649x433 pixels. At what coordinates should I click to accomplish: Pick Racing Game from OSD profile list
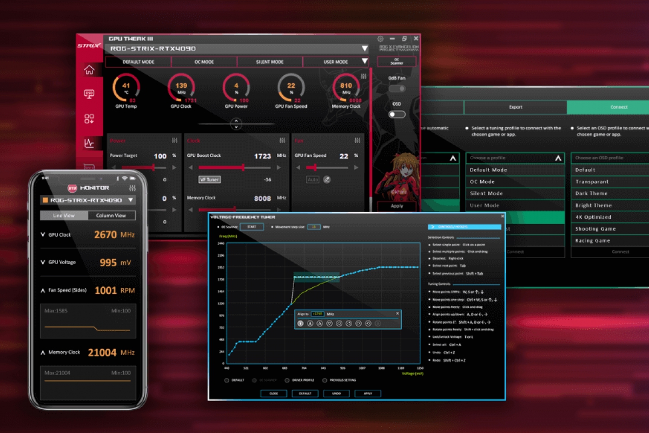point(610,241)
